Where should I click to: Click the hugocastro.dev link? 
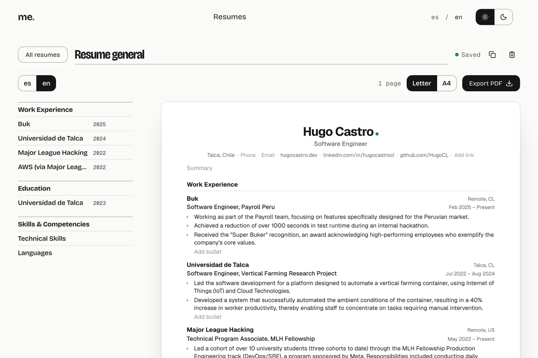[299, 155]
